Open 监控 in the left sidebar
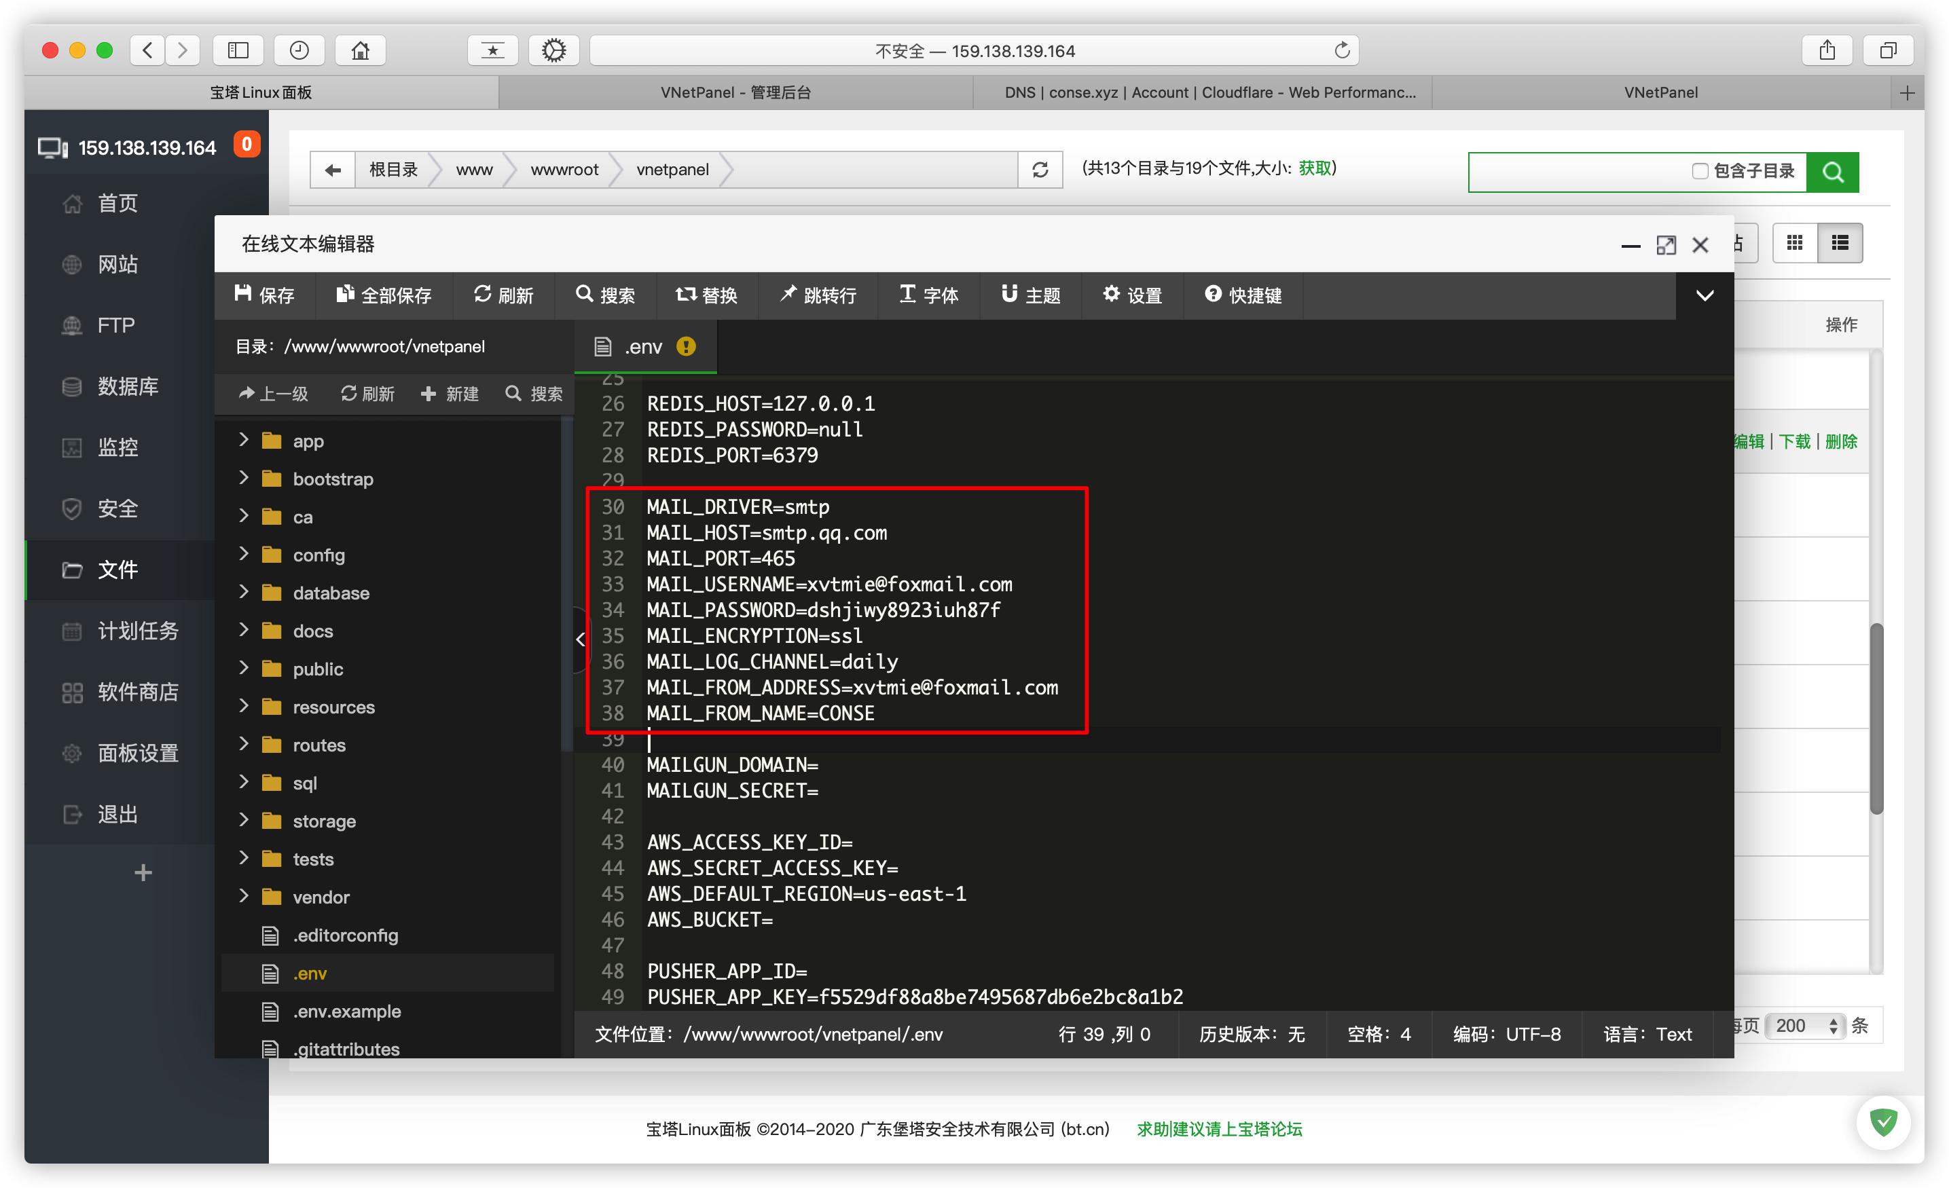1949x1188 pixels. click(x=119, y=447)
